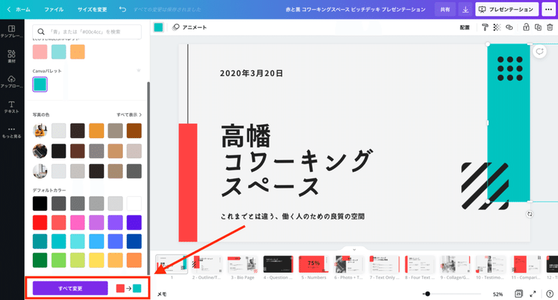Open もっと見る in the sidebar
This screenshot has height=300, width=558.
pyautogui.click(x=12, y=132)
